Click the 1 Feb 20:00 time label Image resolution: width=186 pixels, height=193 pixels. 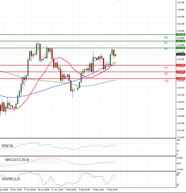(71, 190)
